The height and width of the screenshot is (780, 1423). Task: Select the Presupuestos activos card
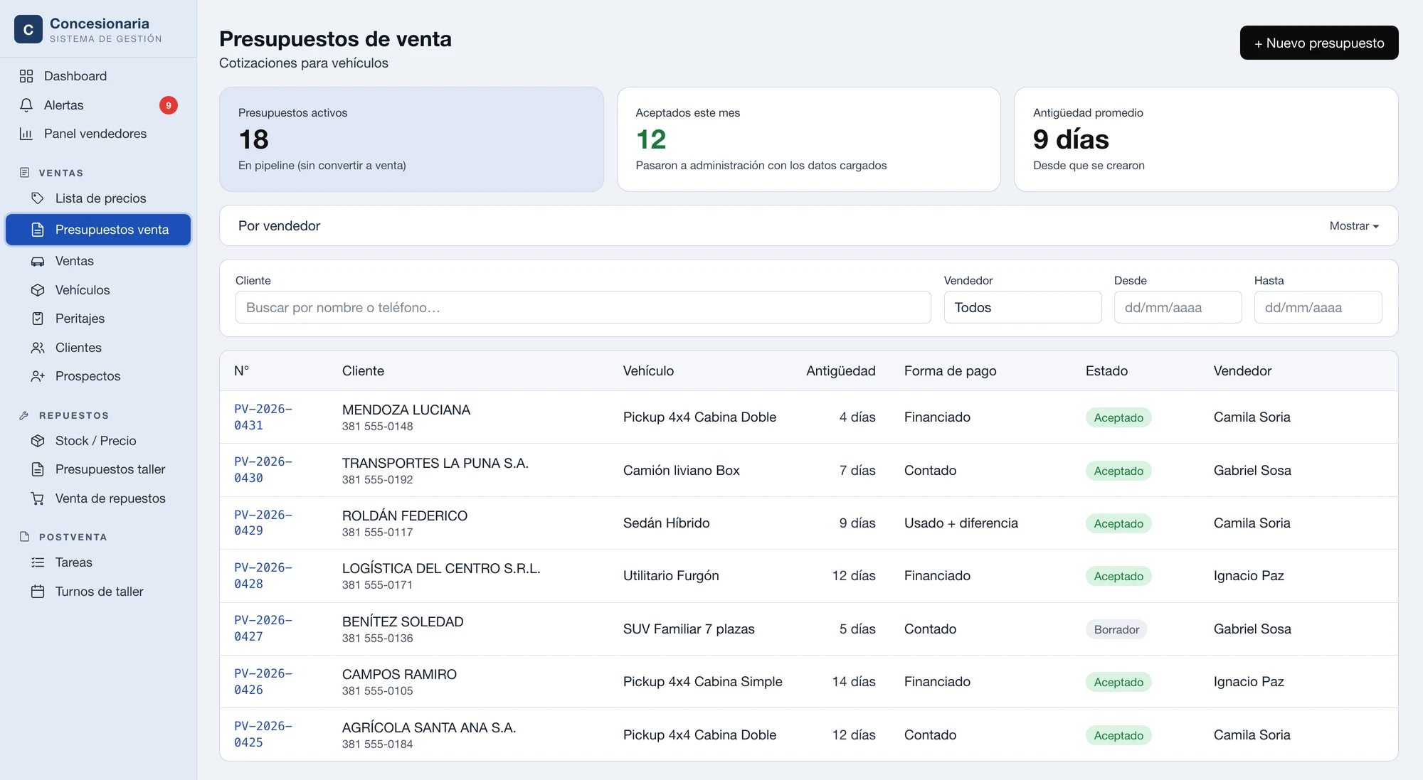(411, 139)
